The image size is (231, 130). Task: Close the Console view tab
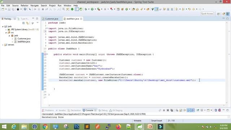(95, 110)
